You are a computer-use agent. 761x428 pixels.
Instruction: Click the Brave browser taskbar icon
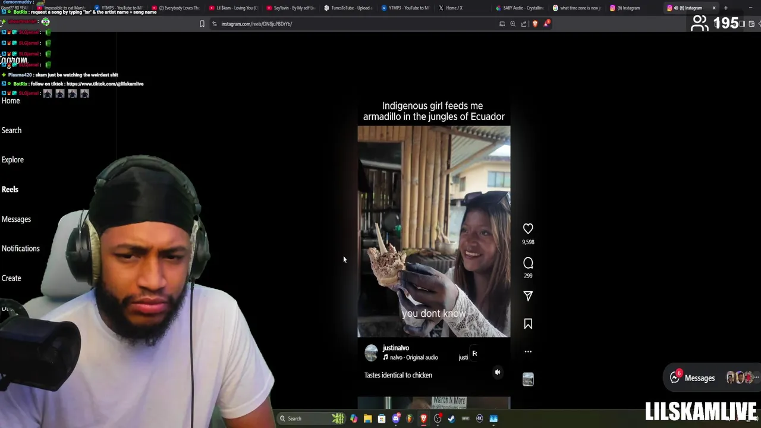424,418
